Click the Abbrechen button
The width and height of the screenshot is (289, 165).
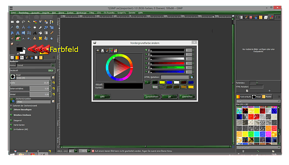[187, 97]
